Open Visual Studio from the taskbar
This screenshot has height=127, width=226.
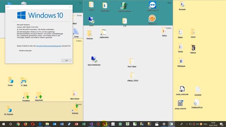pyautogui.click(x=91, y=124)
